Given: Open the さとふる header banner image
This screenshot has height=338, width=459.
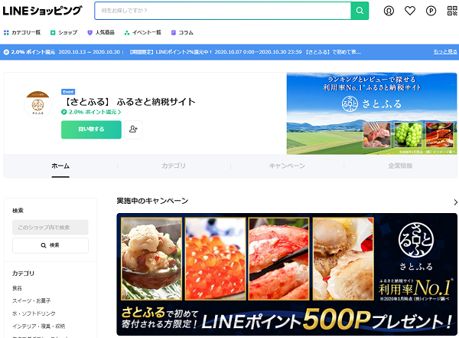Looking at the screenshot, I should [372, 113].
